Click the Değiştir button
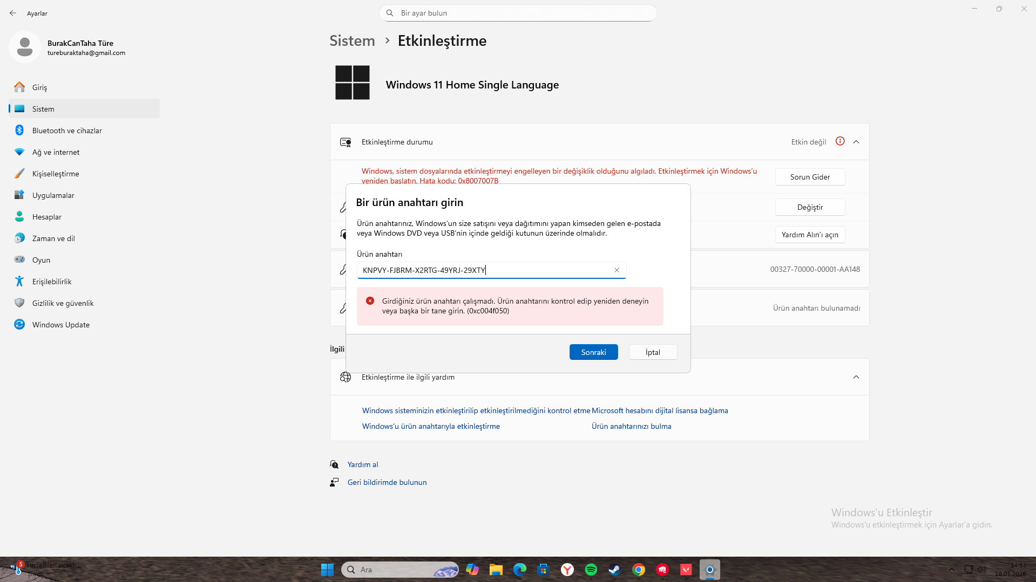The height and width of the screenshot is (582, 1036). coord(810,207)
